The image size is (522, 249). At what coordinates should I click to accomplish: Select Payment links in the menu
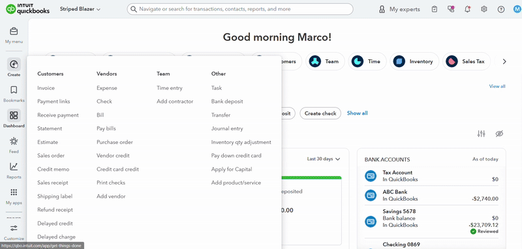pyautogui.click(x=54, y=102)
